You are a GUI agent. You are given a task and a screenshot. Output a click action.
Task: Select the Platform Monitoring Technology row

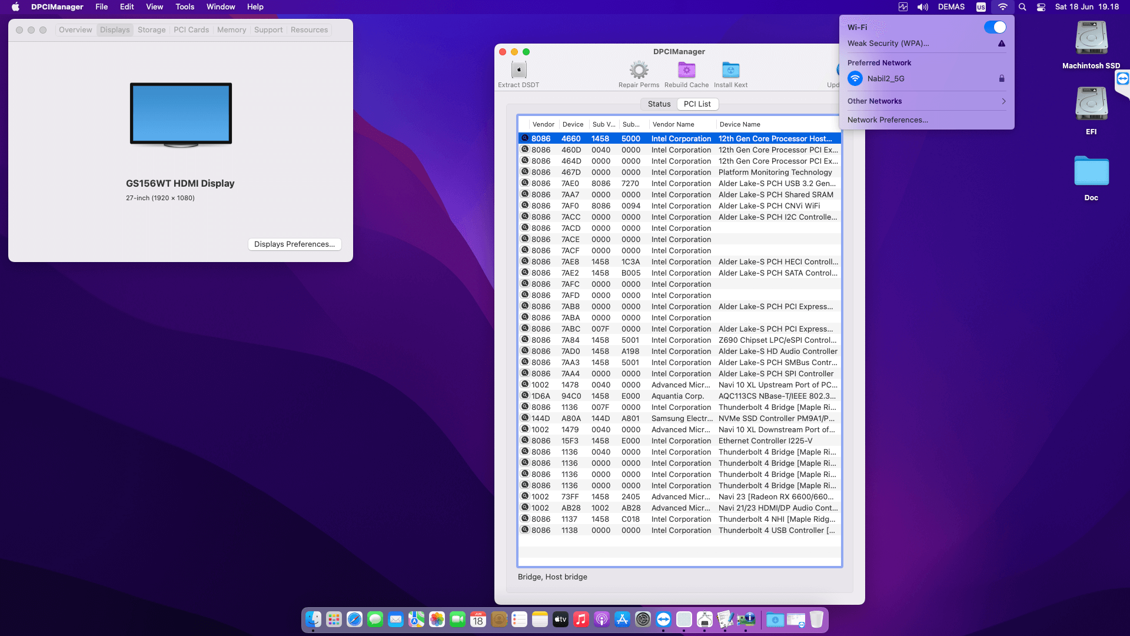pos(679,173)
